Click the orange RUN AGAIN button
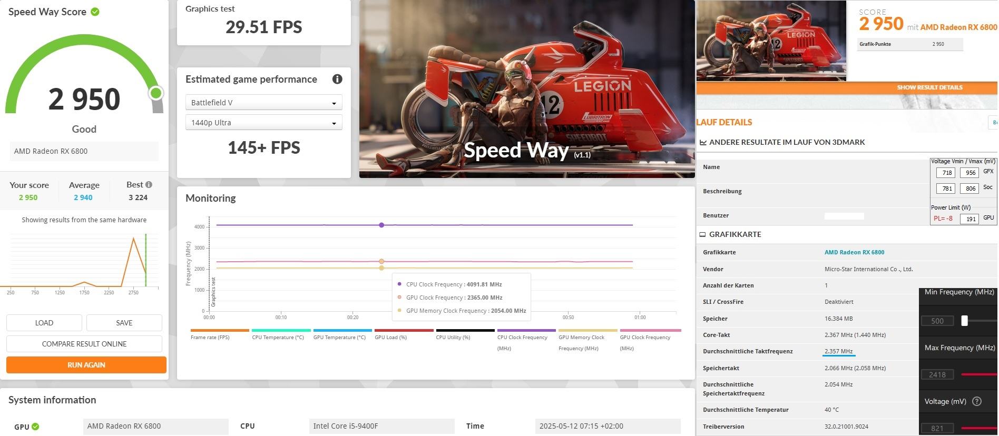999x436 pixels. 86,365
